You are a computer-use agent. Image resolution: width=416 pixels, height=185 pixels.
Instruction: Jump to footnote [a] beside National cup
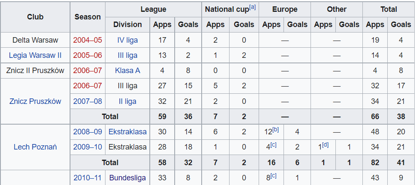[252, 7]
